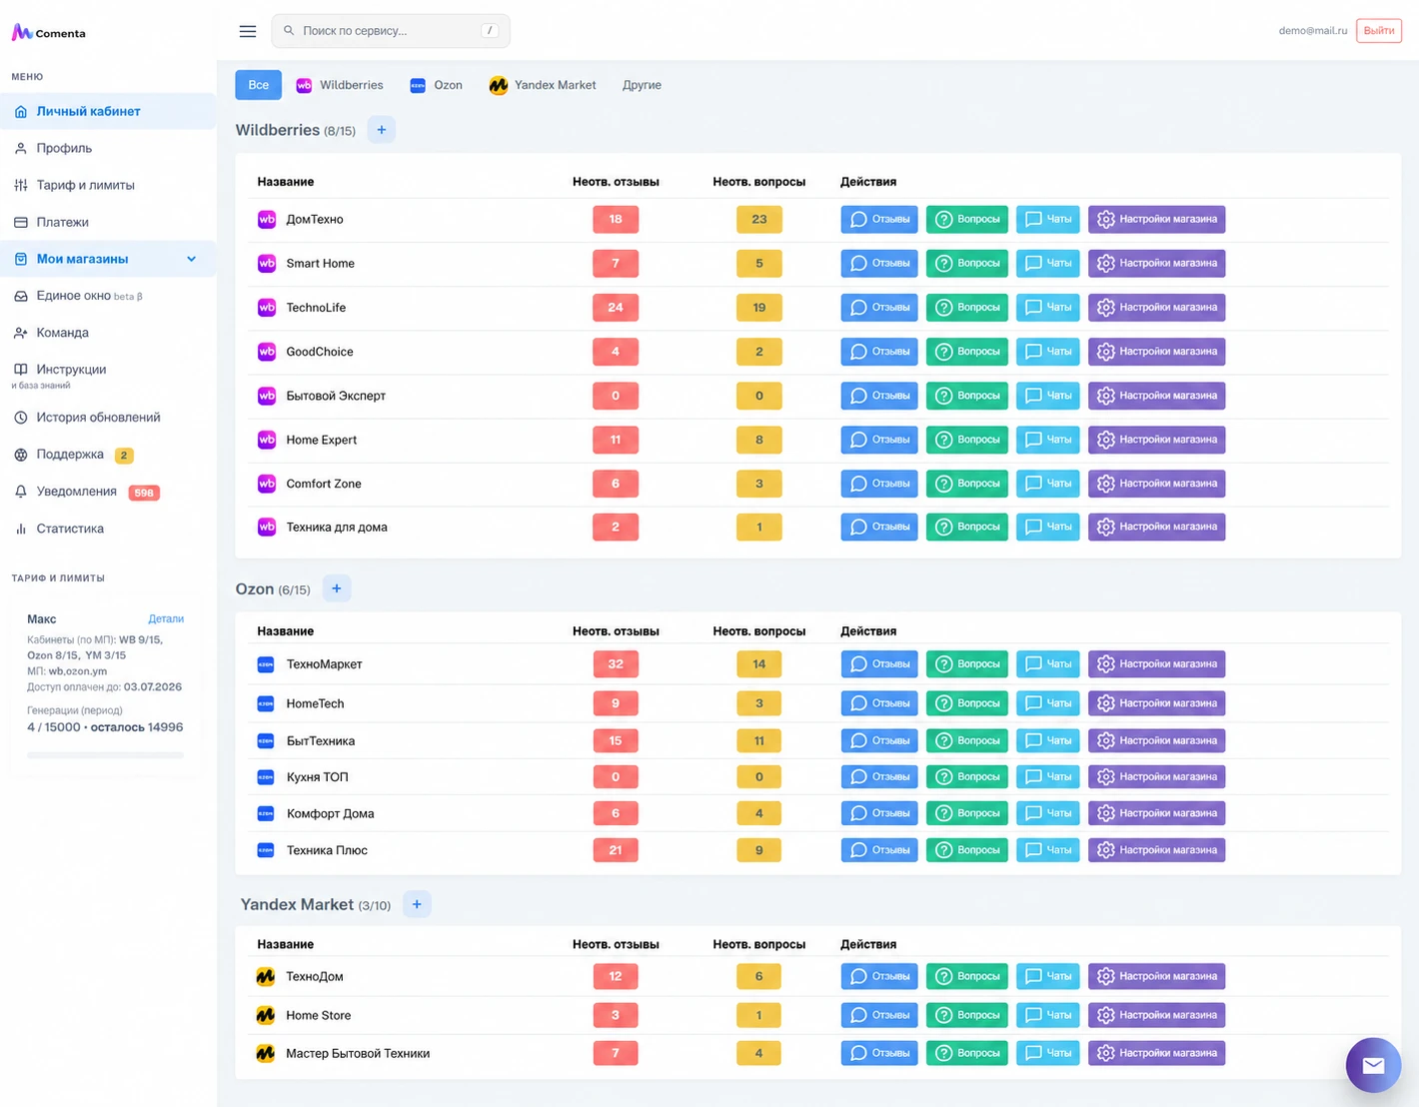Open Отзывы for Home Store
The height and width of the screenshot is (1107, 1419).
coord(879,1015)
